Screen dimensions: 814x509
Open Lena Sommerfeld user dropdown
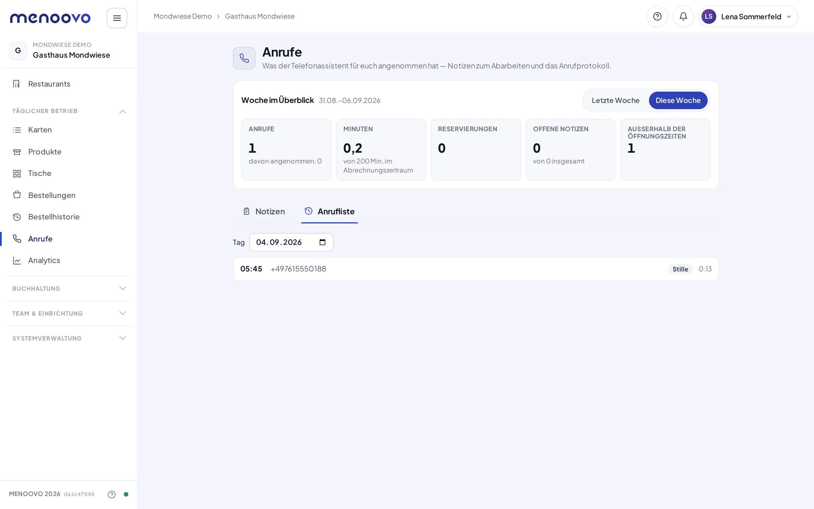tap(748, 16)
